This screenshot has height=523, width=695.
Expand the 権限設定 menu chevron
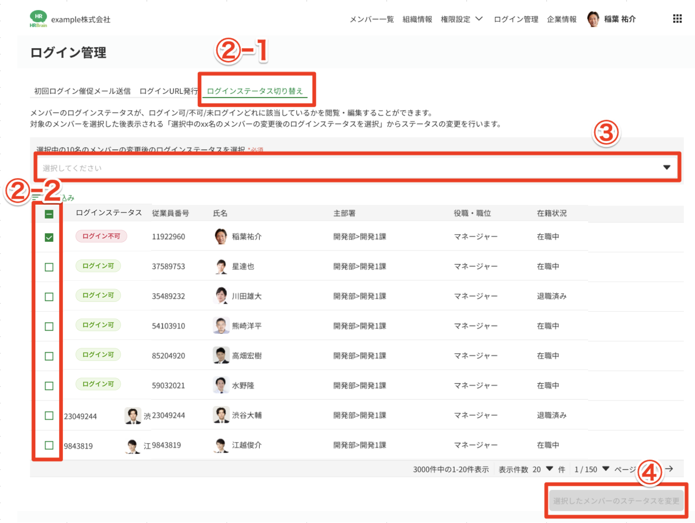click(x=479, y=19)
